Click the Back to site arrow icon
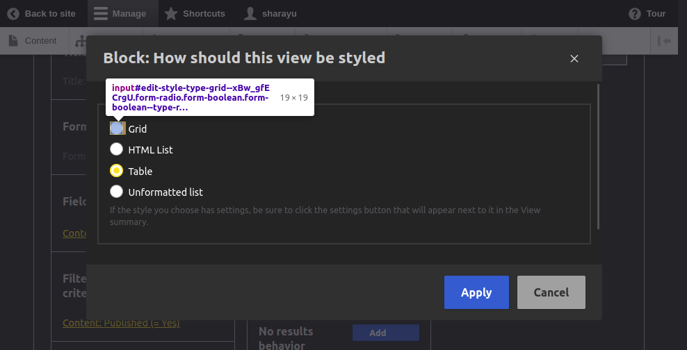This screenshot has width=687, height=350. tap(13, 14)
